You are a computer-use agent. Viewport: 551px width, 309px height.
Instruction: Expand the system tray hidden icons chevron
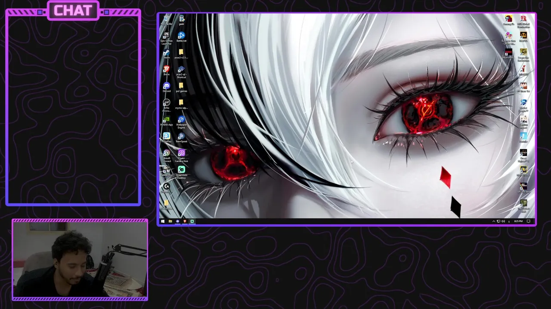(494, 221)
